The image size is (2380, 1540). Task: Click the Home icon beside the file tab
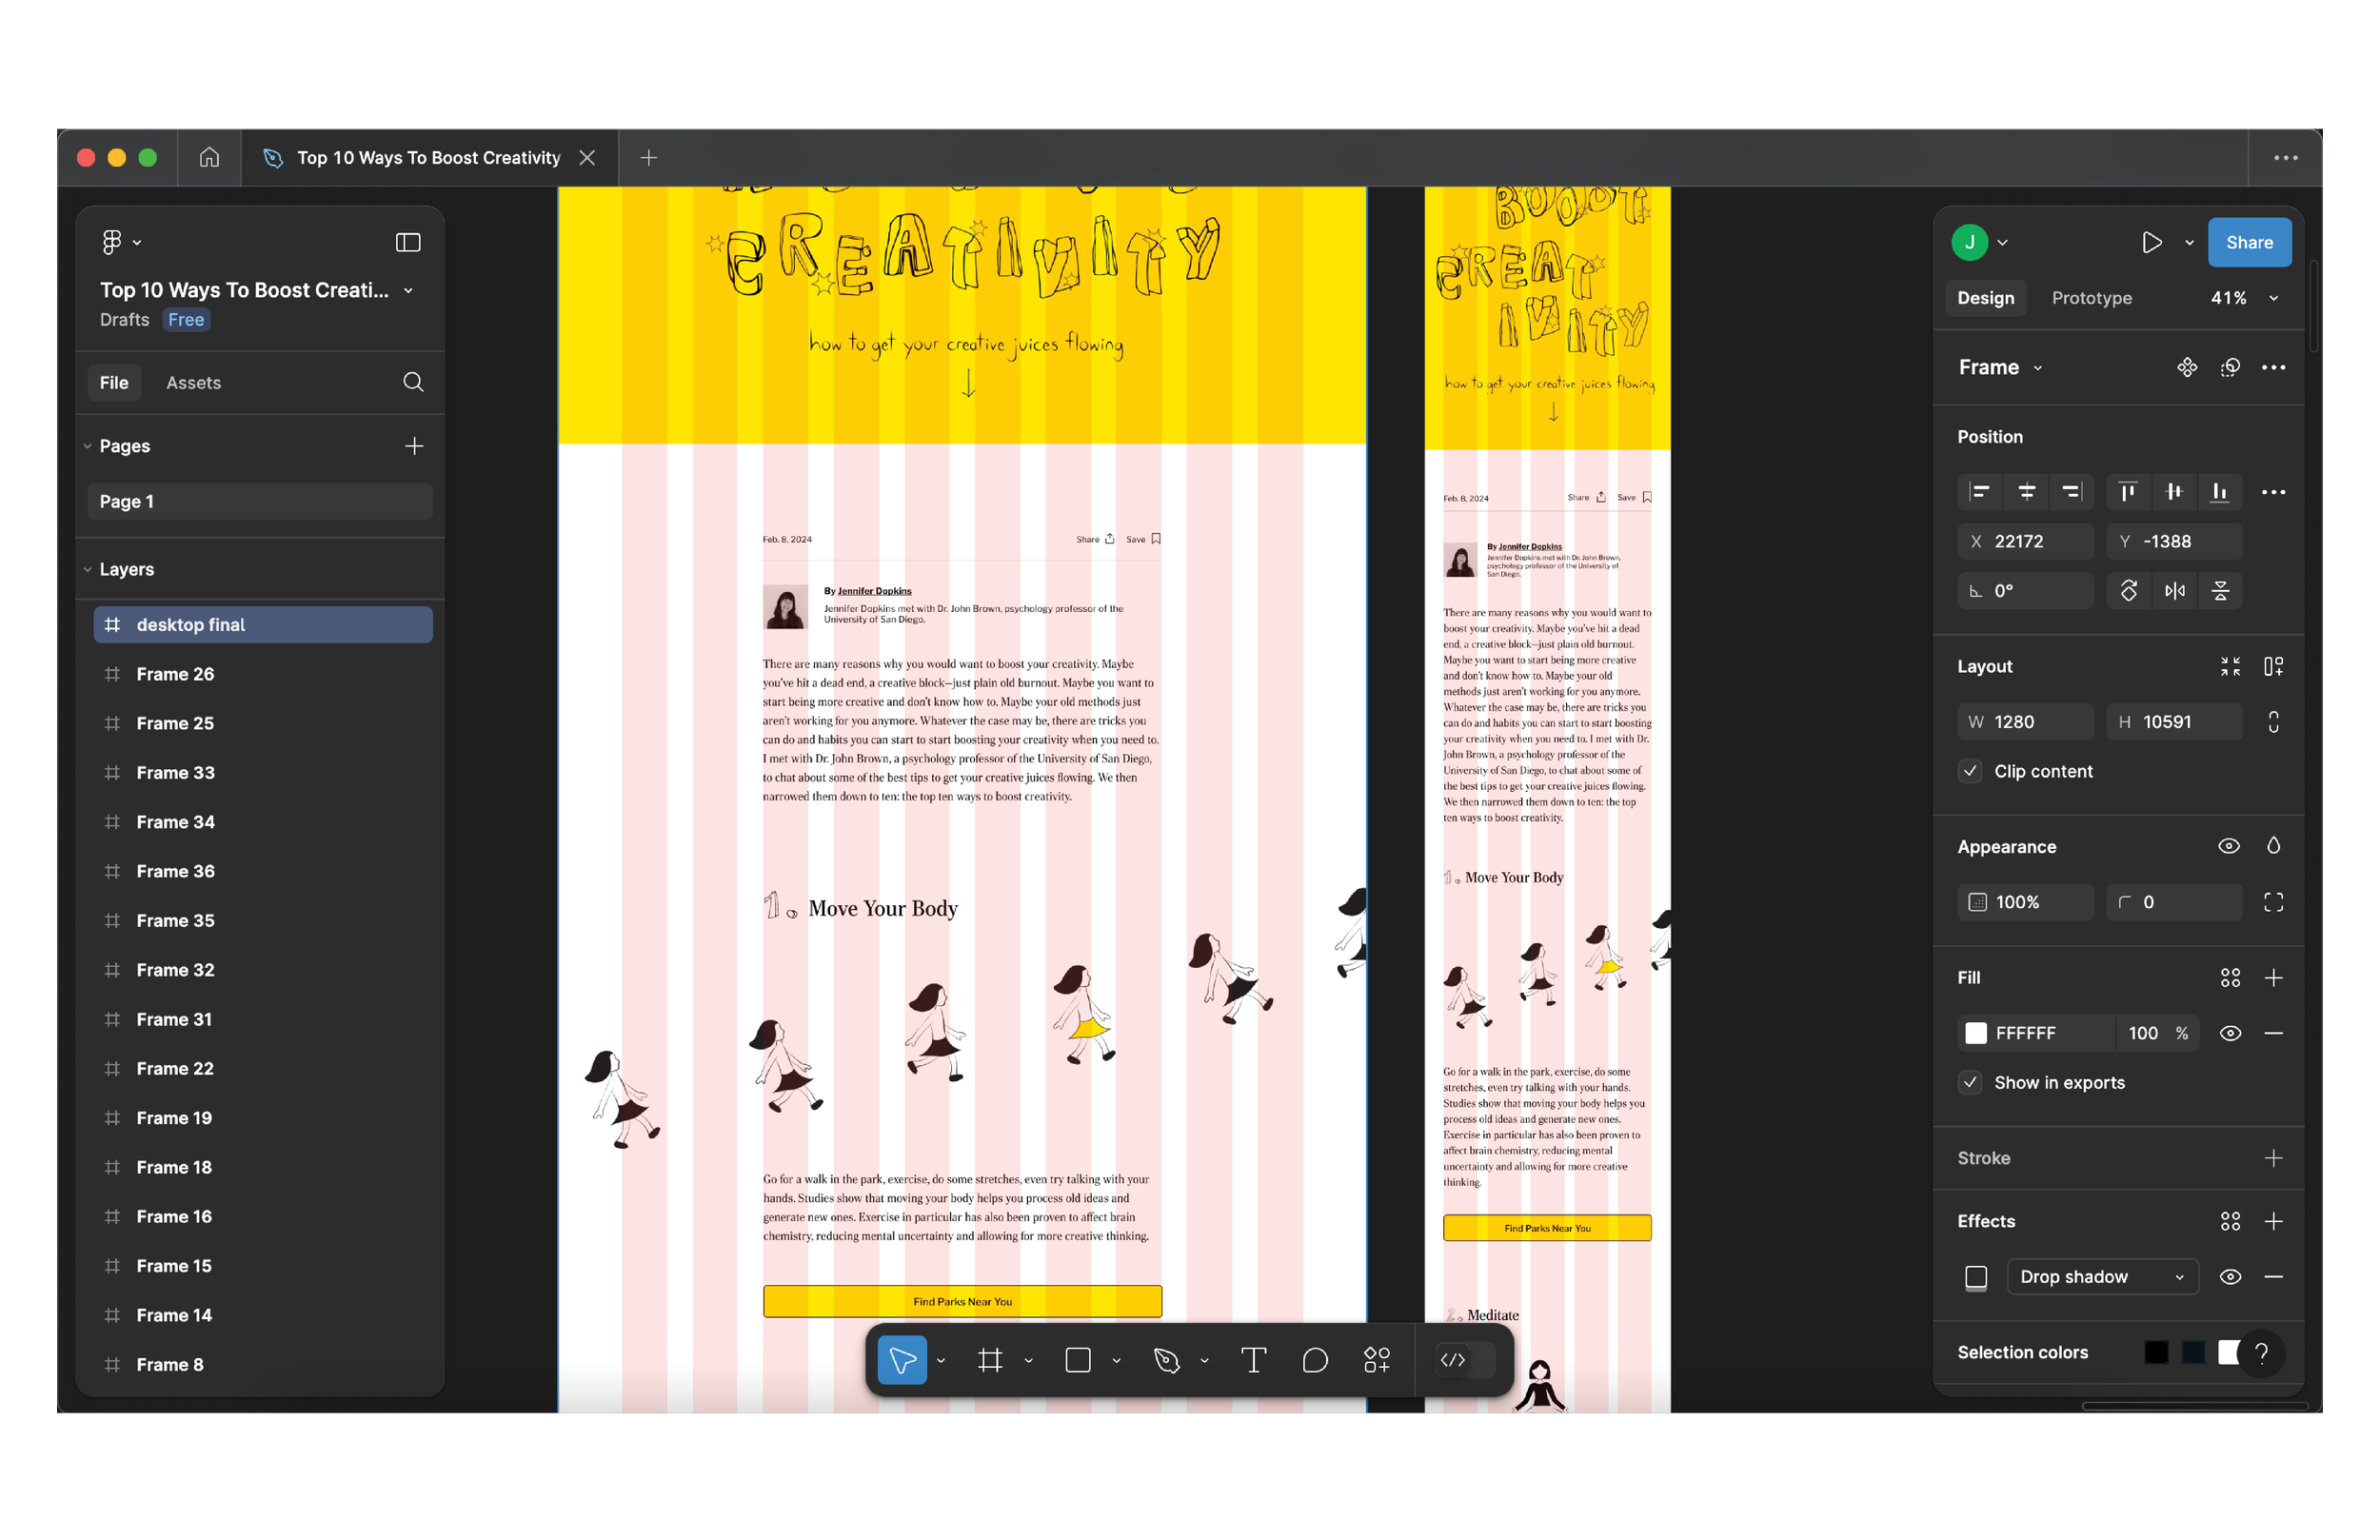pos(209,157)
